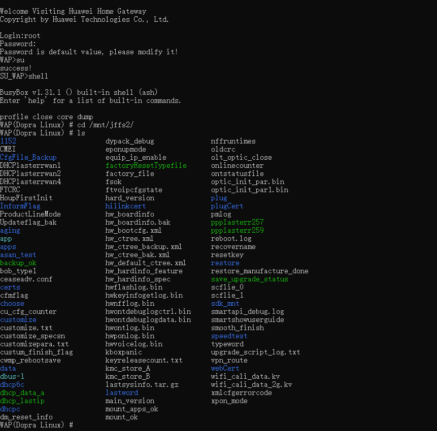Select the hilinkcert directory listing
The image size is (437, 431).
tap(125, 206)
